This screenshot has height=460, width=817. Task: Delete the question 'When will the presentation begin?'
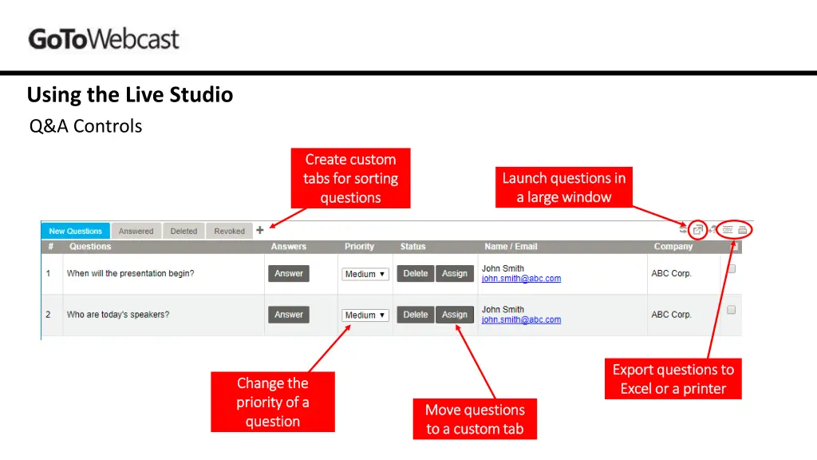[x=415, y=273]
